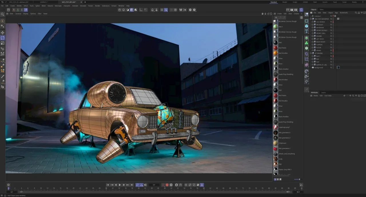This screenshot has width=366, height=197.
Task: Go to end of animation
Action: click(132, 185)
